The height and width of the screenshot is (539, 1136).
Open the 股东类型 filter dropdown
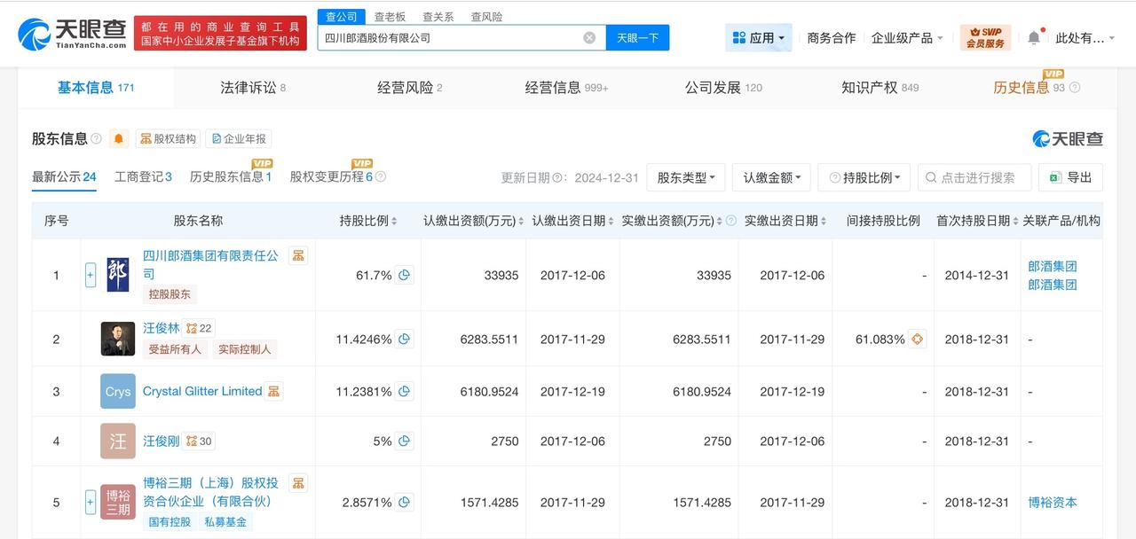(x=686, y=177)
